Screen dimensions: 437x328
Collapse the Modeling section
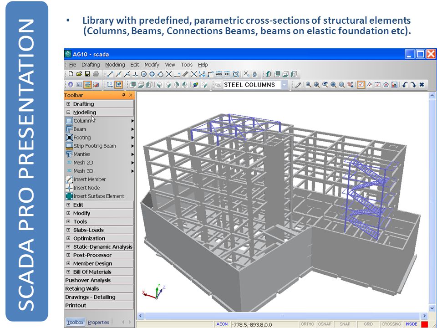click(68, 112)
